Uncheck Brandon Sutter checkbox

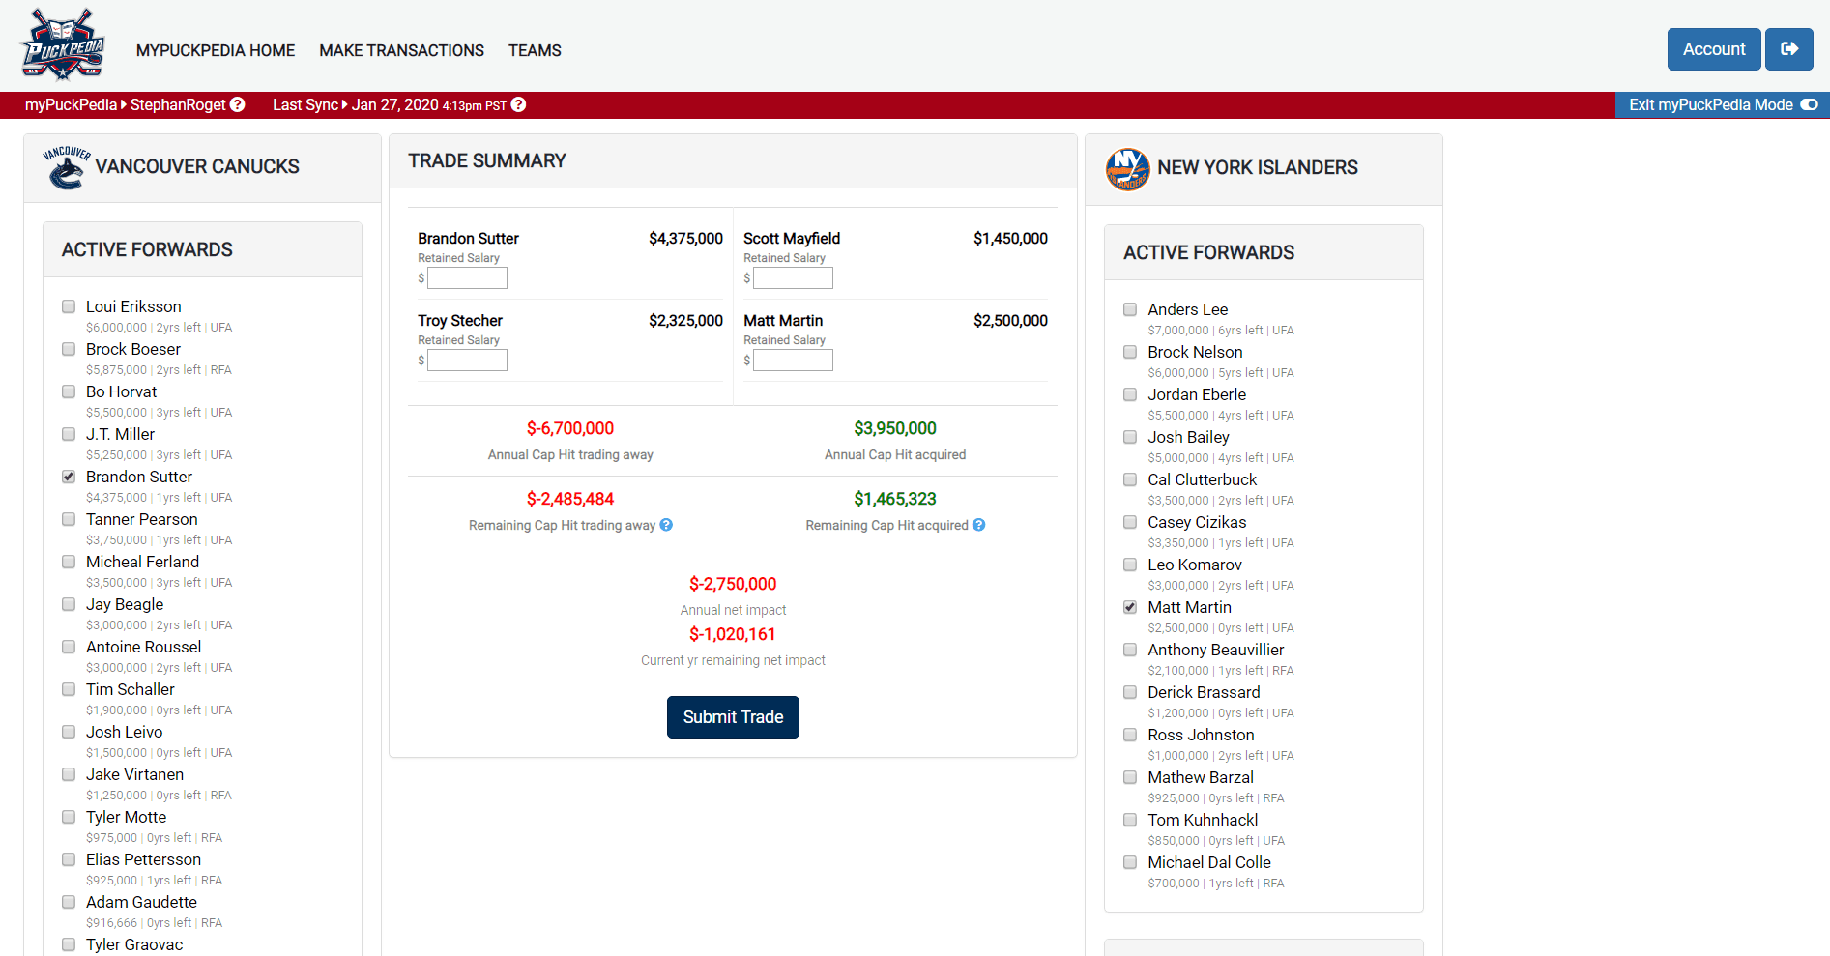click(69, 477)
